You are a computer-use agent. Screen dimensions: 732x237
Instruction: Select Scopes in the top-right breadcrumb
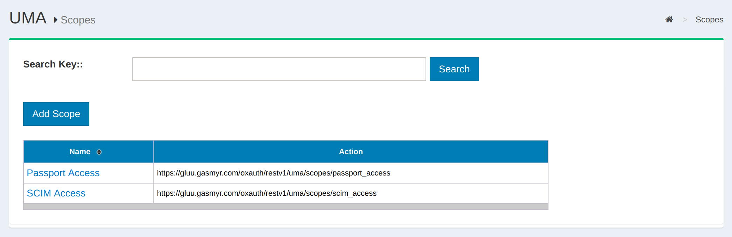click(709, 20)
